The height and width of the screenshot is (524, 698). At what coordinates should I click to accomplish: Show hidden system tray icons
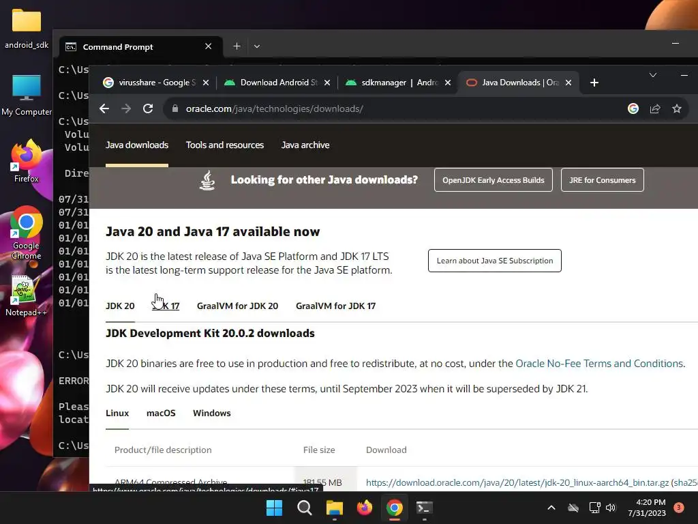(x=551, y=508)
